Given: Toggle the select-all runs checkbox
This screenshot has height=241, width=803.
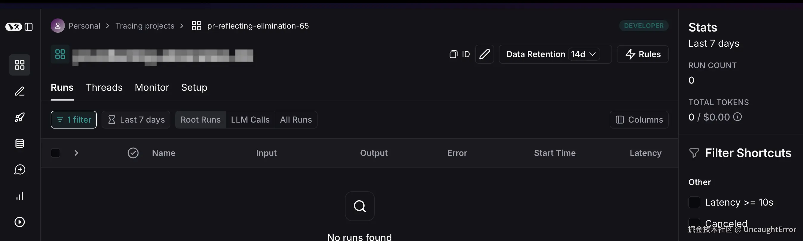Looking at the screenshot, I should [x=55, y=153].
